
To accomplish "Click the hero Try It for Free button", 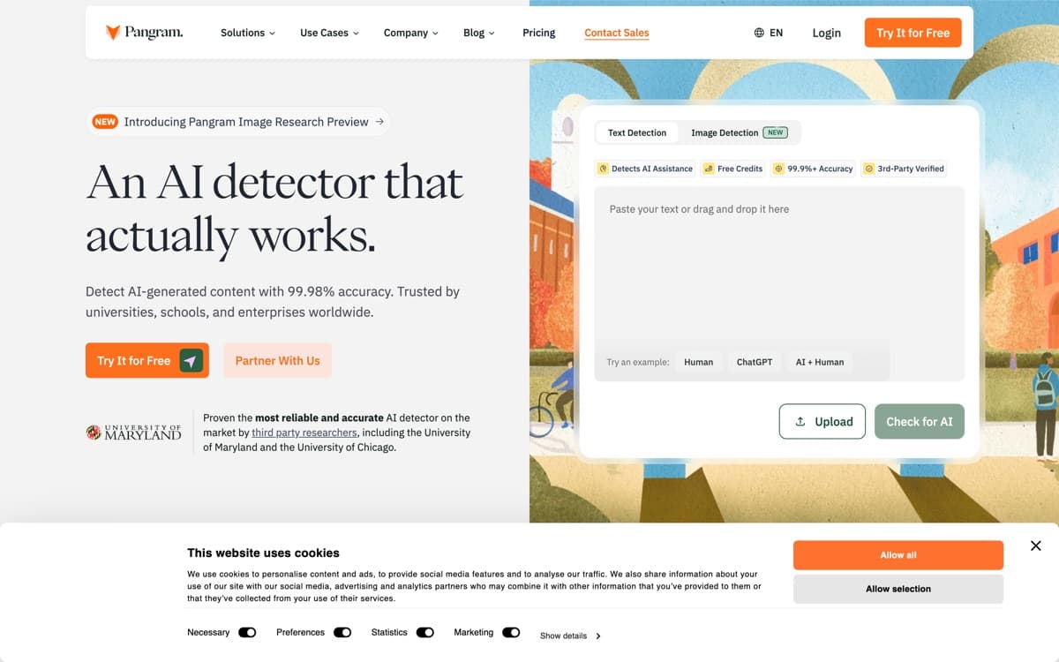I will [147, 360].
